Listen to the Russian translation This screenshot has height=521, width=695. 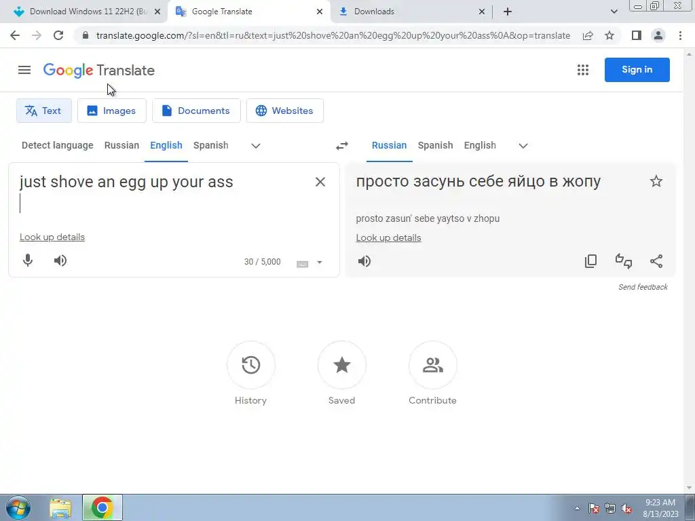[364, 261]
